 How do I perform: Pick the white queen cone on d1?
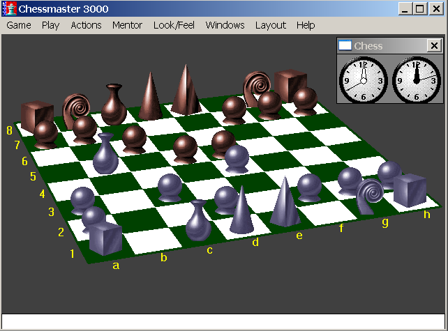coord(241,210)
